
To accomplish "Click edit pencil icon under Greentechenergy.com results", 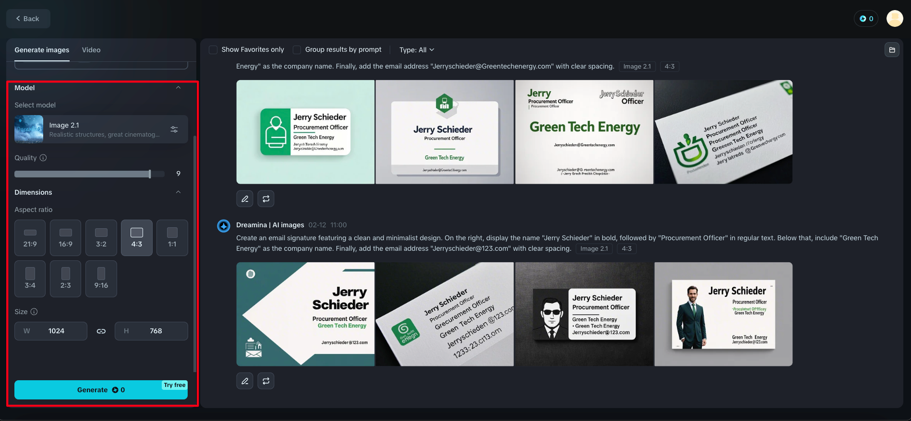I will click(x=245, y=199).
